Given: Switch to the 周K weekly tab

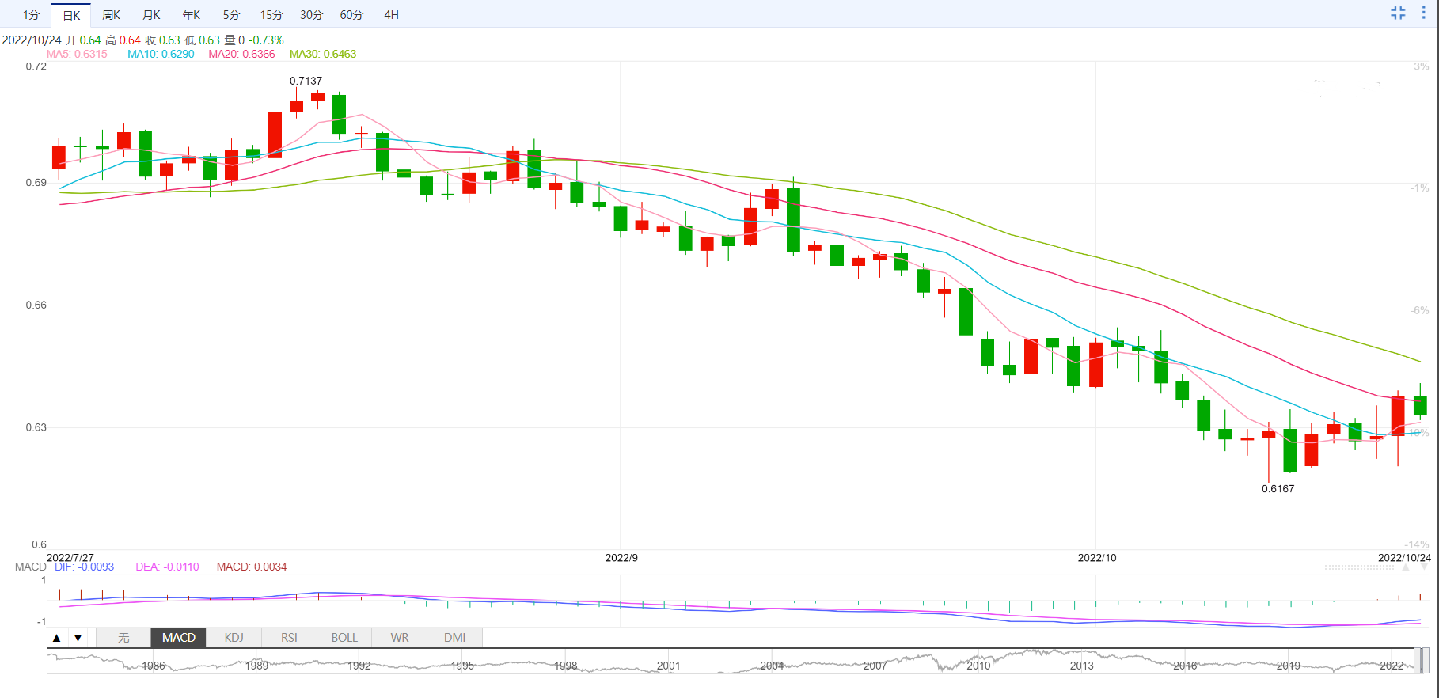Looking at the screenshot, I should coord(111,15).
